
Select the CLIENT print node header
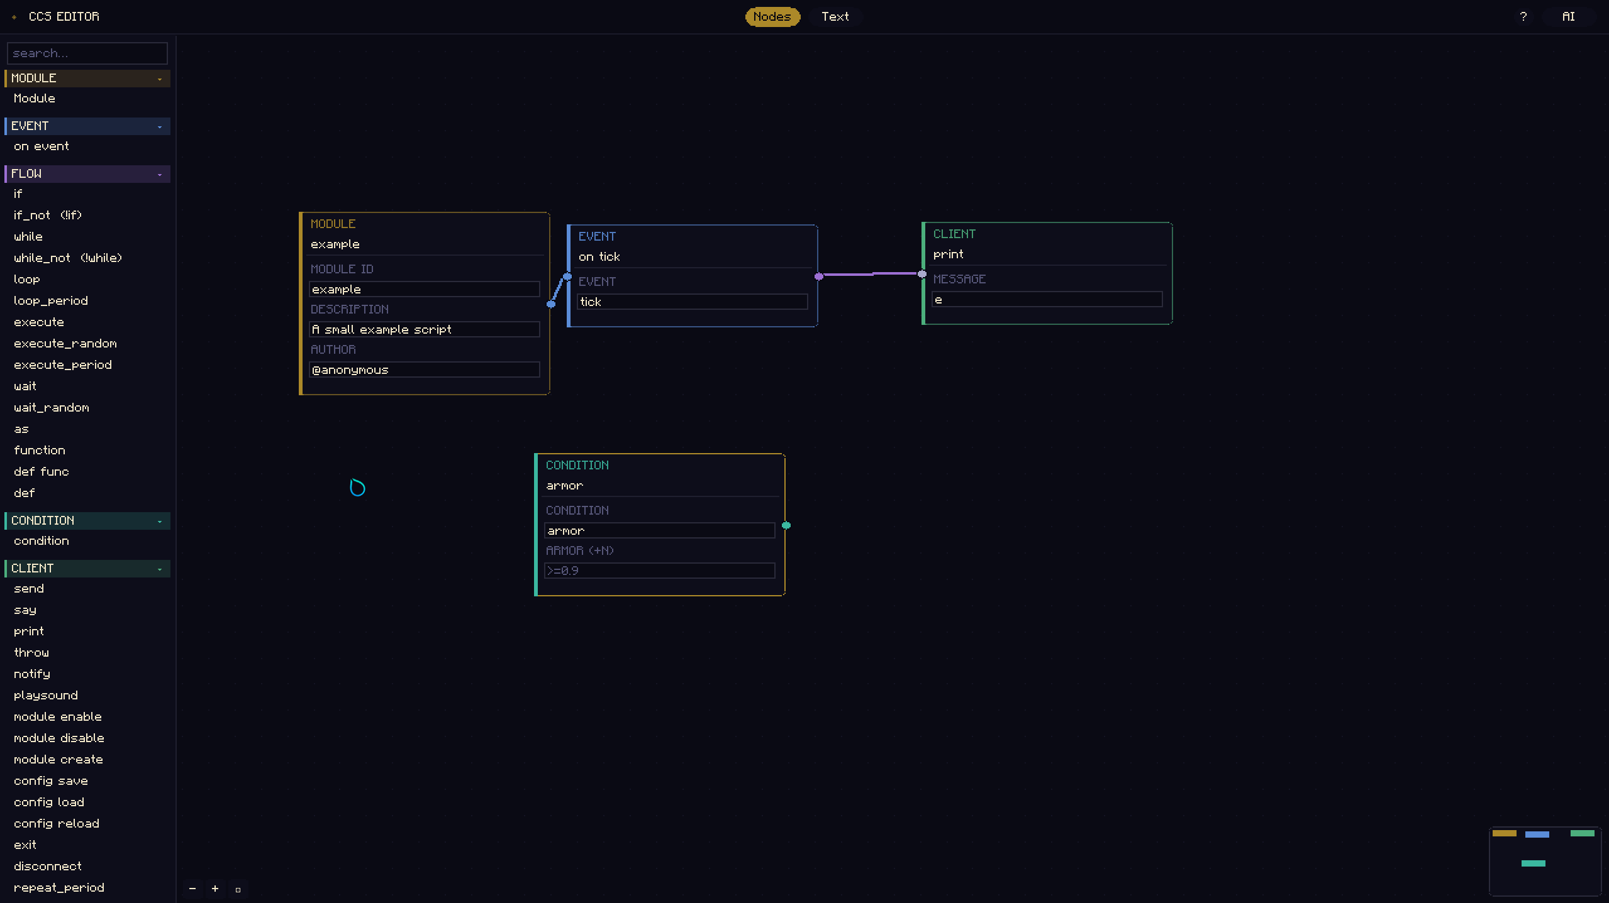1047,244
